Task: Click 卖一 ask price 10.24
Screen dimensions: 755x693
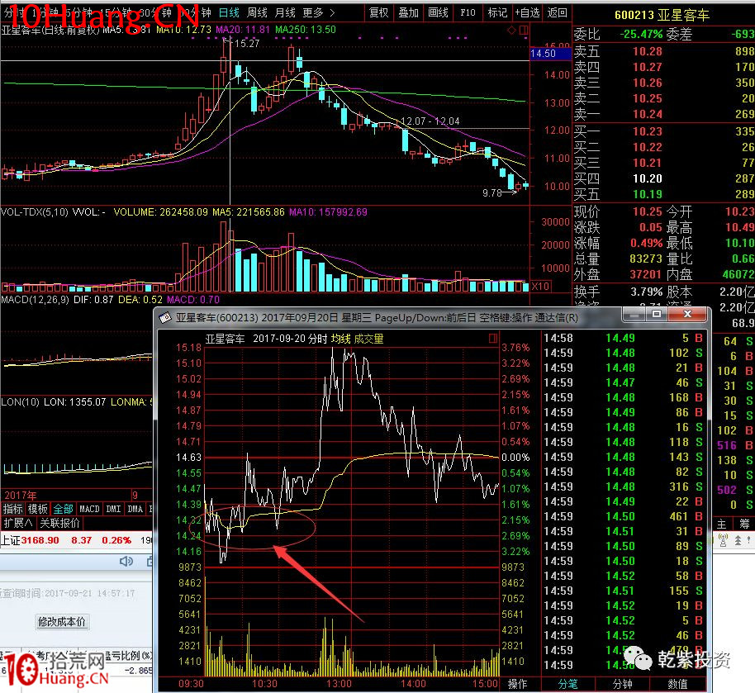Action: coord(647,114)
